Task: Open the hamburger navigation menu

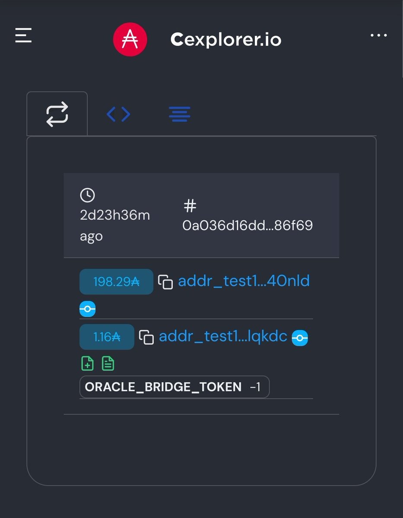Action: (23, 35)
